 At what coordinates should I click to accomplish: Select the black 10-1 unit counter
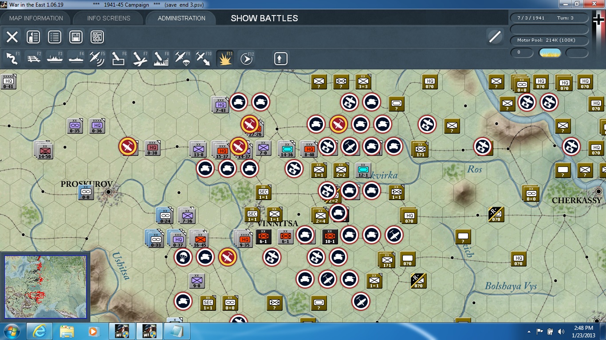(330, 236)
